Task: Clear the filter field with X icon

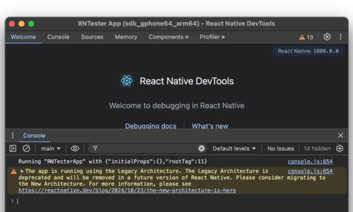Action: click(x=201, y=148)
